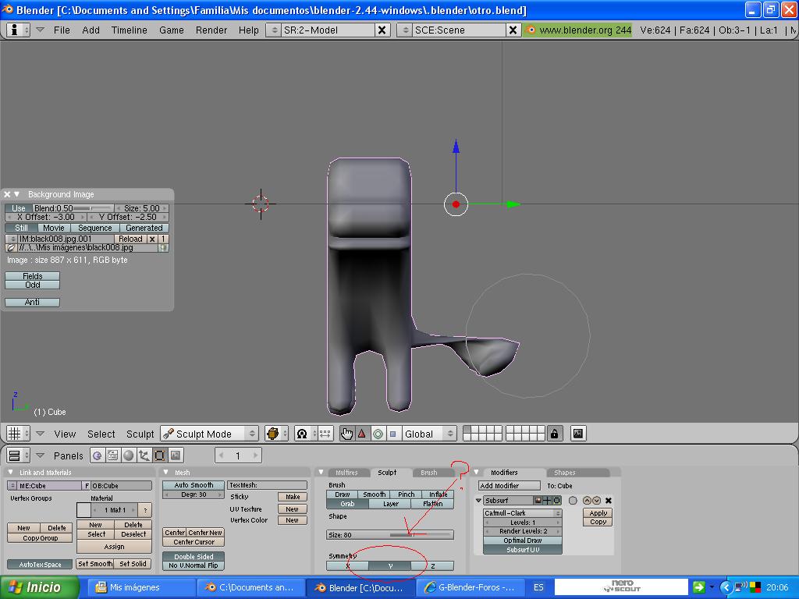Image resolution: width=799 pixels, height=599 pixels.
Task: Toggle the Use background image button
Action: point(19,208)
